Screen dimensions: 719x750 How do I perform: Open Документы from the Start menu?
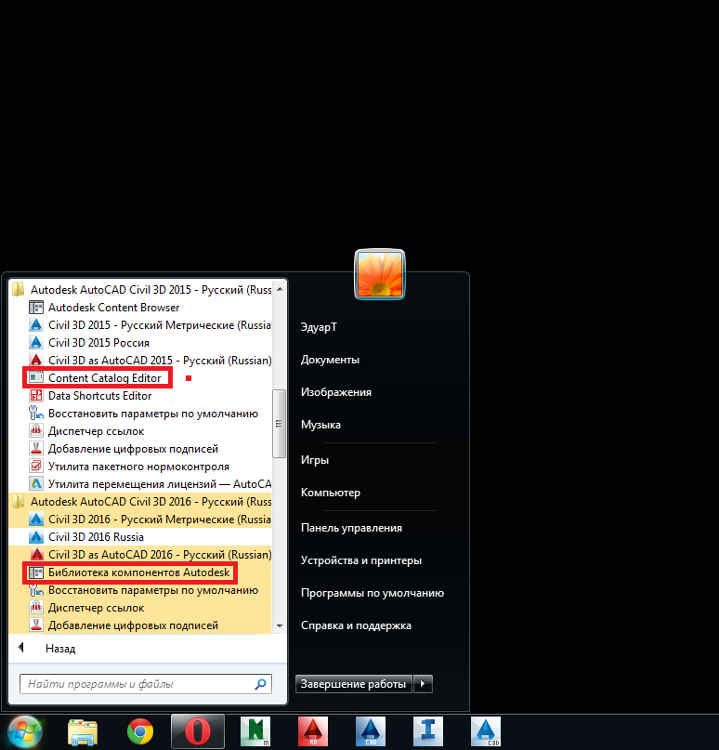tap(330, 360)
